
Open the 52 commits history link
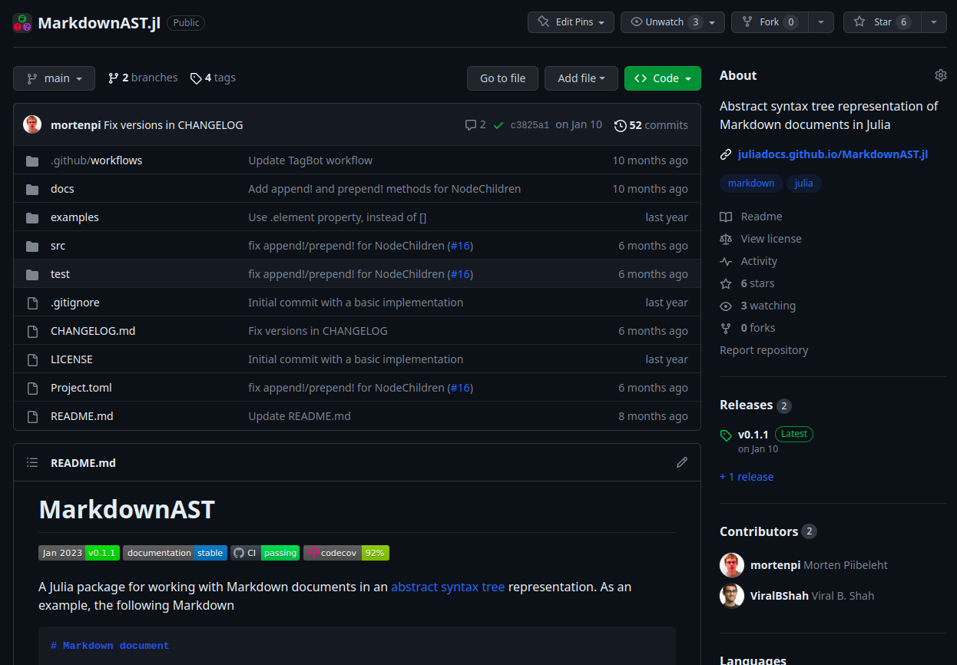[x=651, y=125]
